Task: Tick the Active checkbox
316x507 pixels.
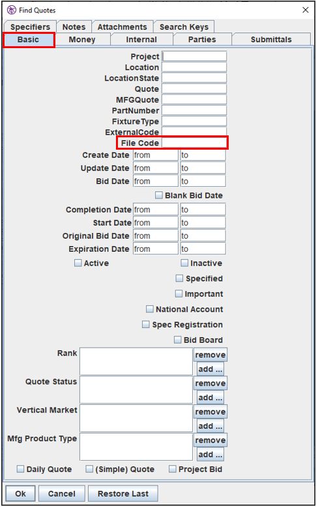Action: [x=78, y=263]
